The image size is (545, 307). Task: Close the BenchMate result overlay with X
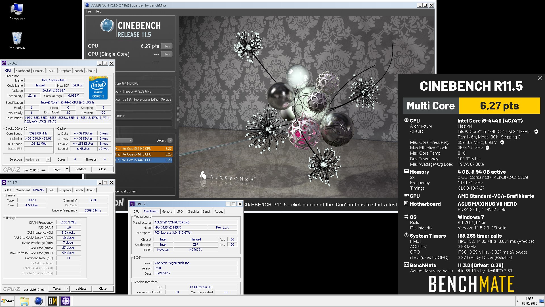coord(540,78)
